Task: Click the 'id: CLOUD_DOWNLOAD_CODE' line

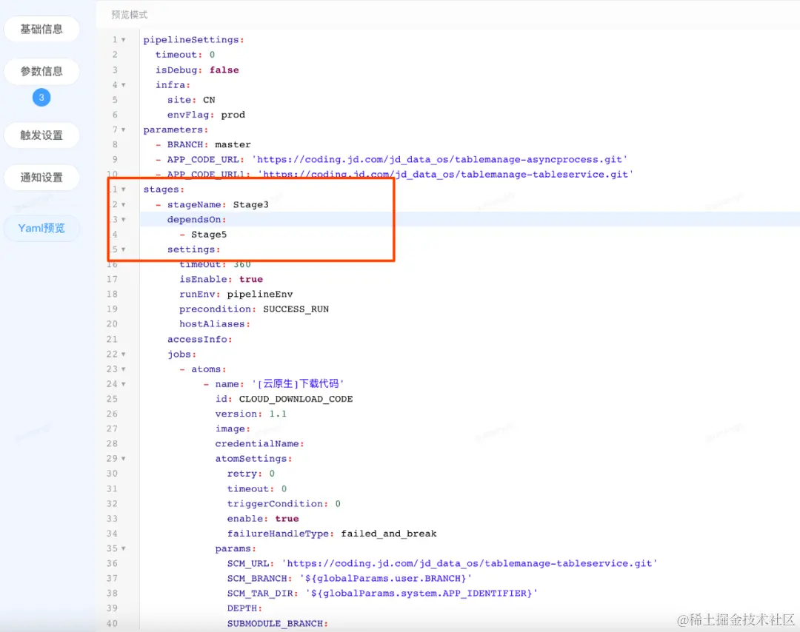Action: click(x=284, y=399)
